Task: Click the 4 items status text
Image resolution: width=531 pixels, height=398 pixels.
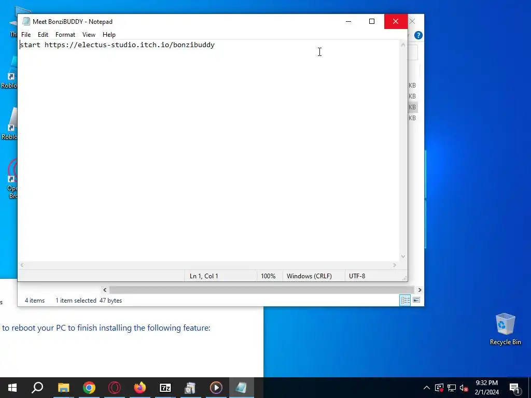Action: coord(35,301)
